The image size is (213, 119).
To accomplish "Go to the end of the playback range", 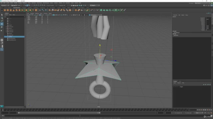I will coord(211,110).
